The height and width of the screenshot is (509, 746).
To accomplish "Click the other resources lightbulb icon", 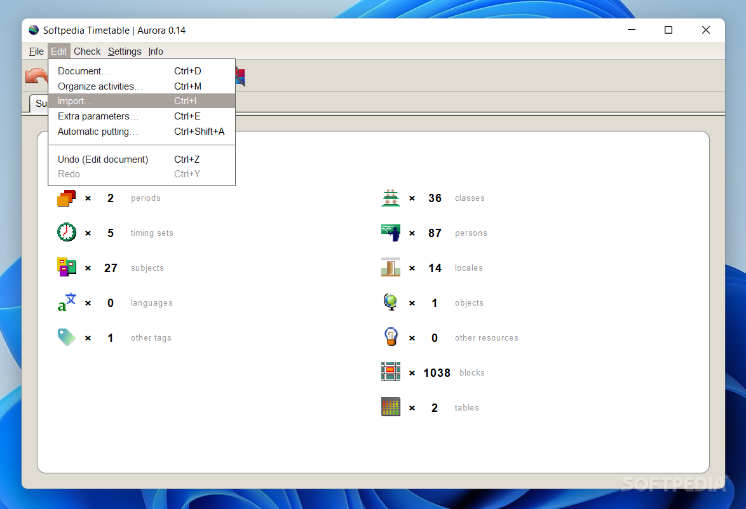I will coord(391,337).
